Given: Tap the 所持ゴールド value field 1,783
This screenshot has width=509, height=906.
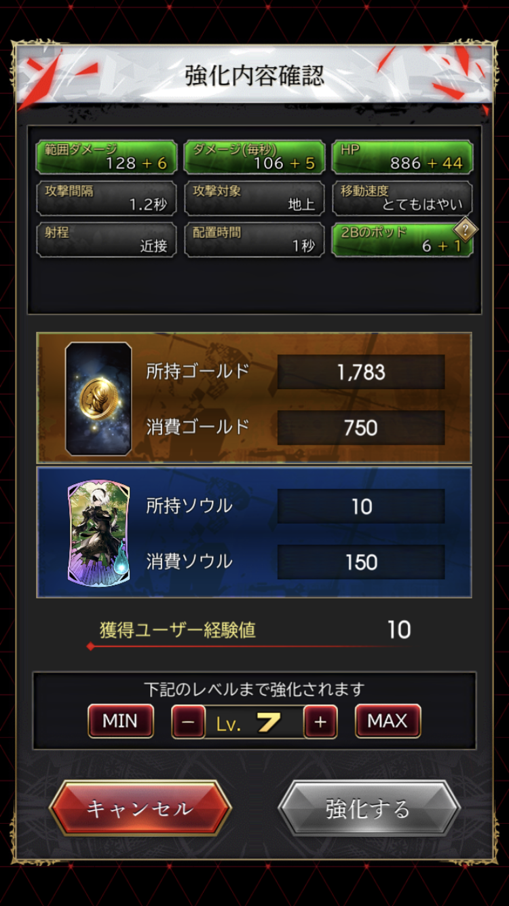Looking at the screenshot, I should click(361, 372).
